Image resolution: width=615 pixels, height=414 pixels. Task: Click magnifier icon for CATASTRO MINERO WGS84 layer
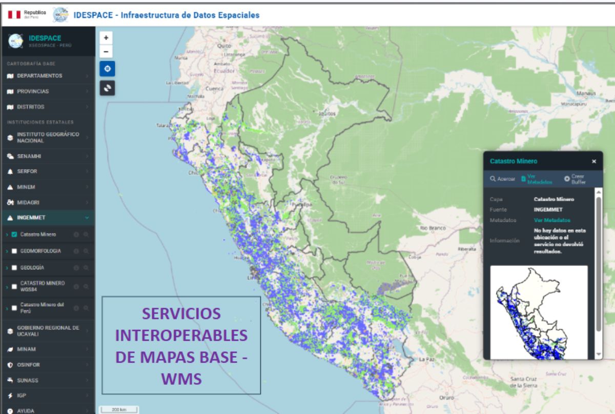tap(86, 286)
